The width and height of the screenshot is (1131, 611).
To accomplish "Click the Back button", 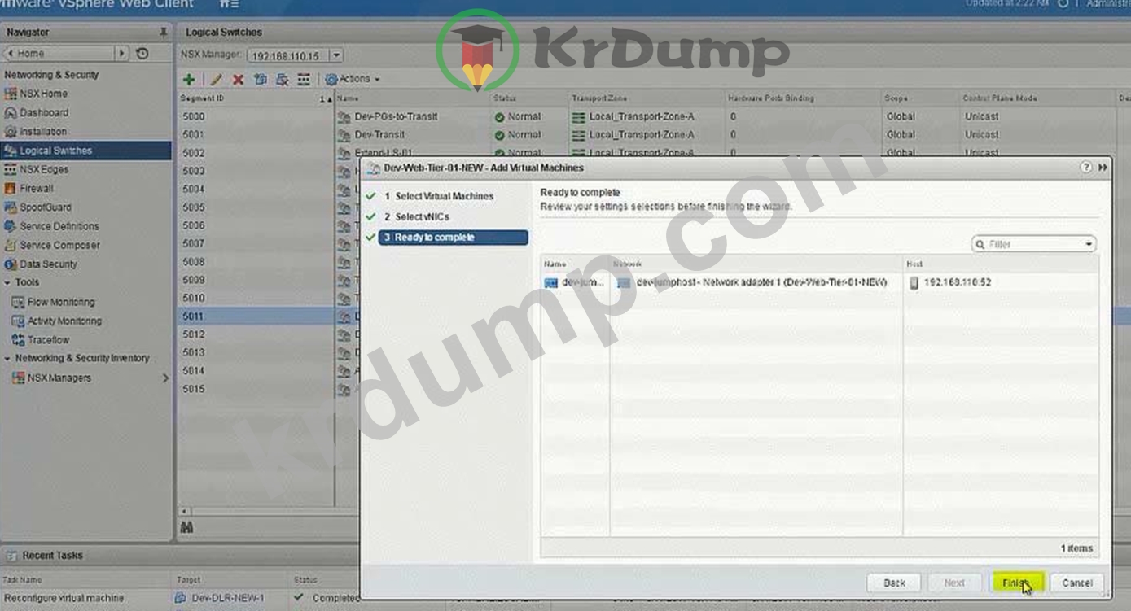I will pyautogui.click(x=894, y=583).
